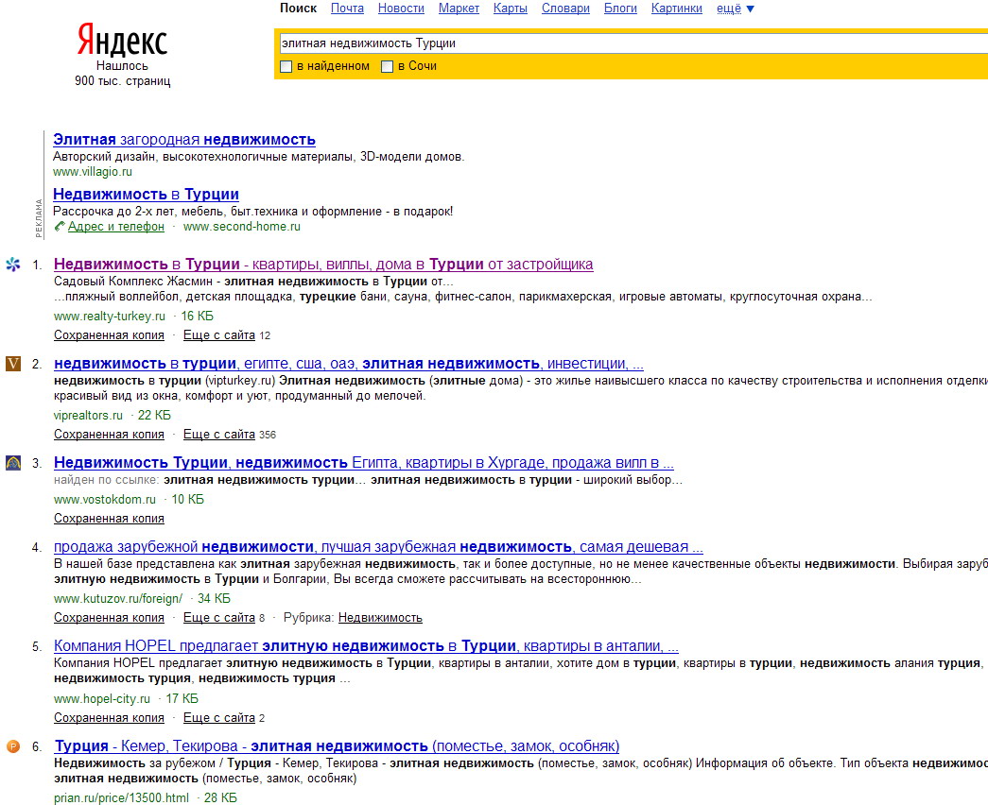The width and height of the screenshot is (988, 805).
Task: Open the Почта link
Action: pos(347,9)
